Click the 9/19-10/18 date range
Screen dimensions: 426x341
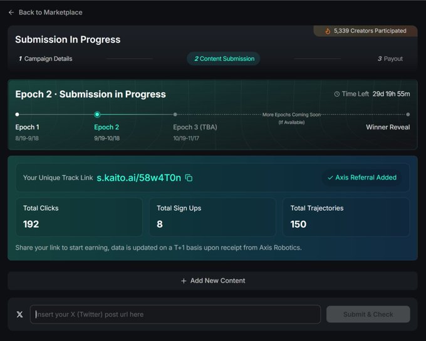point(106,138)
